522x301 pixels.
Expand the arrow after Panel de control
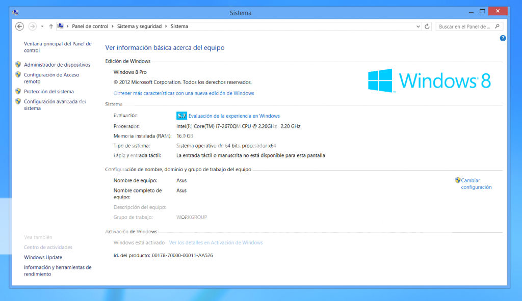tap(113, 26)
